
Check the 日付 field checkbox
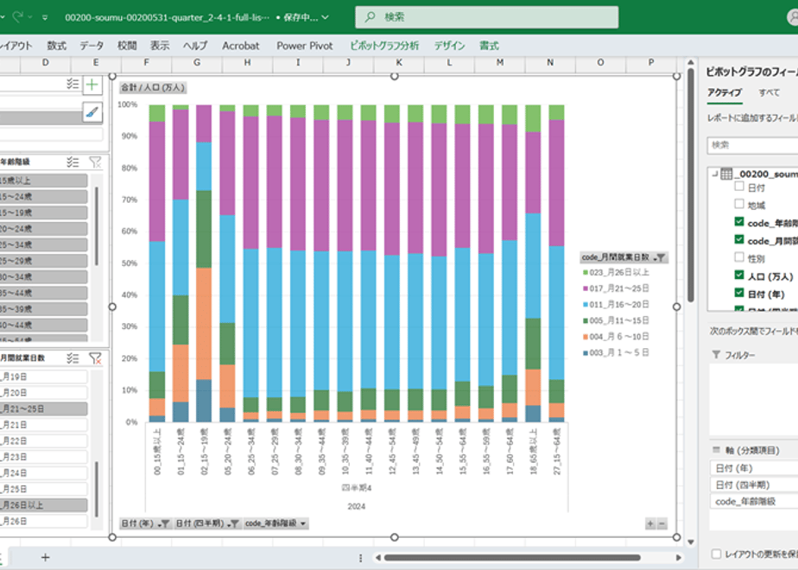[x=739, y=187]
